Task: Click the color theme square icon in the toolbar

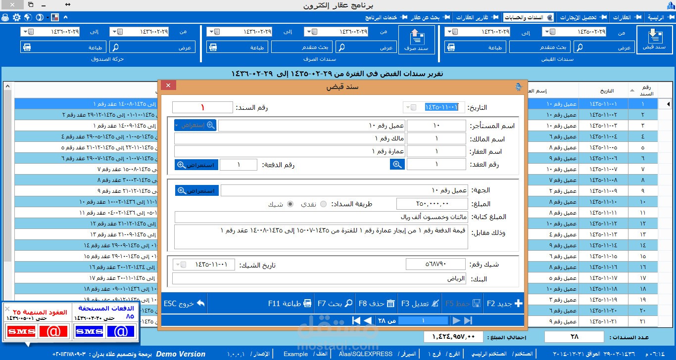Action: (54, 17)
